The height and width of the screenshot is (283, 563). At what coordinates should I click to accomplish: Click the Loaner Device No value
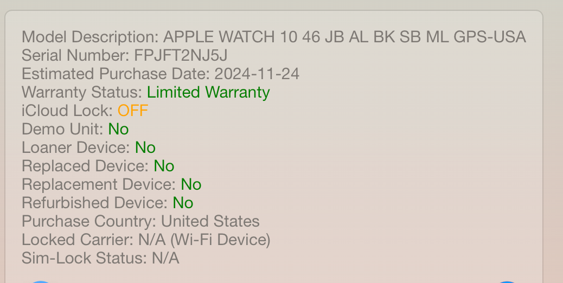[145, 147]
